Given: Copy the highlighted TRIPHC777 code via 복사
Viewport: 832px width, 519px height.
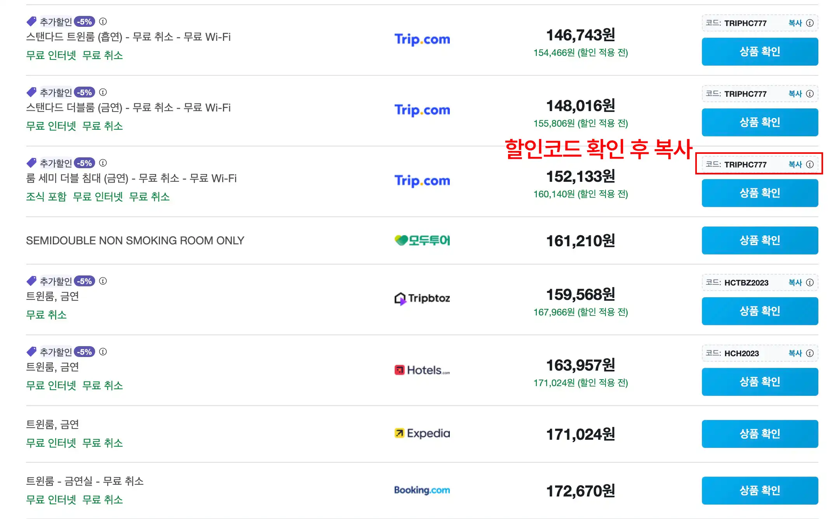Looking at the screenshot, I should 795,164.
